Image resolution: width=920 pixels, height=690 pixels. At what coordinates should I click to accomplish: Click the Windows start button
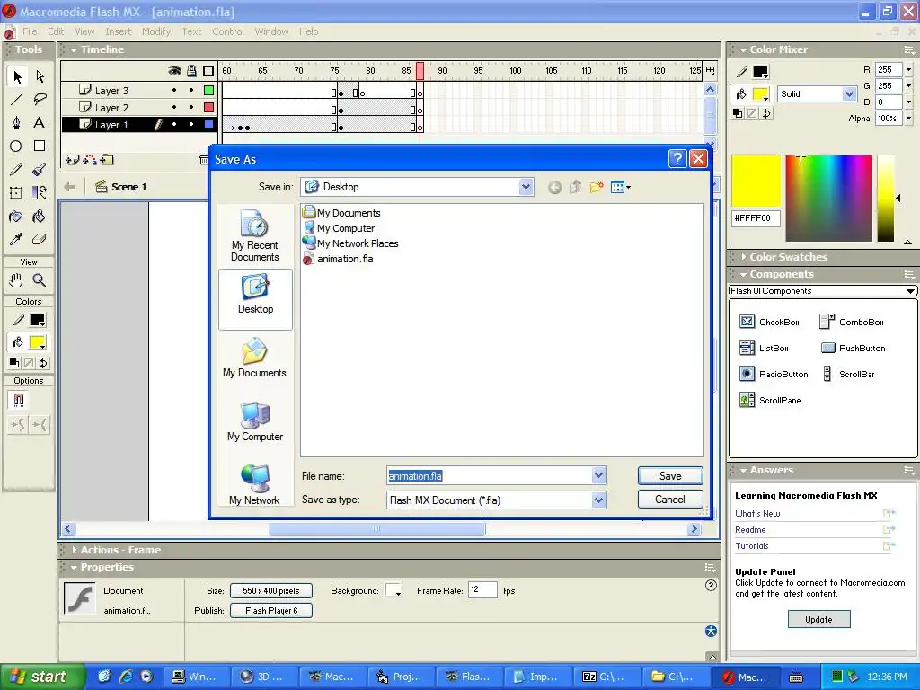point(42,677)
